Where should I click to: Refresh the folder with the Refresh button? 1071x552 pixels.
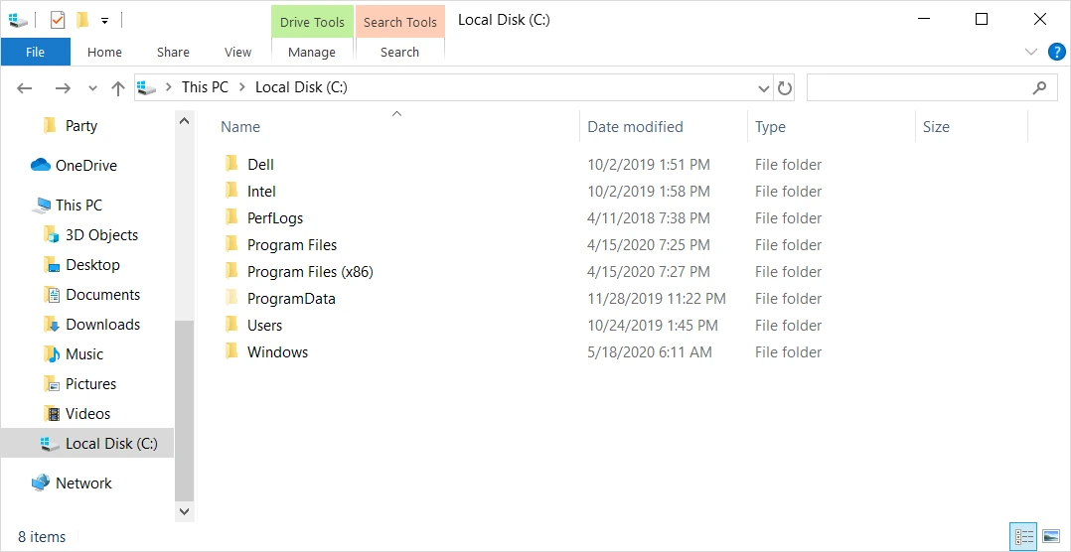point(785,88)
